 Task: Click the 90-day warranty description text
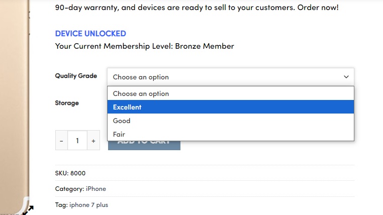196,8
